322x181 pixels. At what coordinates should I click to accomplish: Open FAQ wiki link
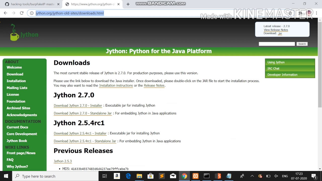tap(10, 160)
